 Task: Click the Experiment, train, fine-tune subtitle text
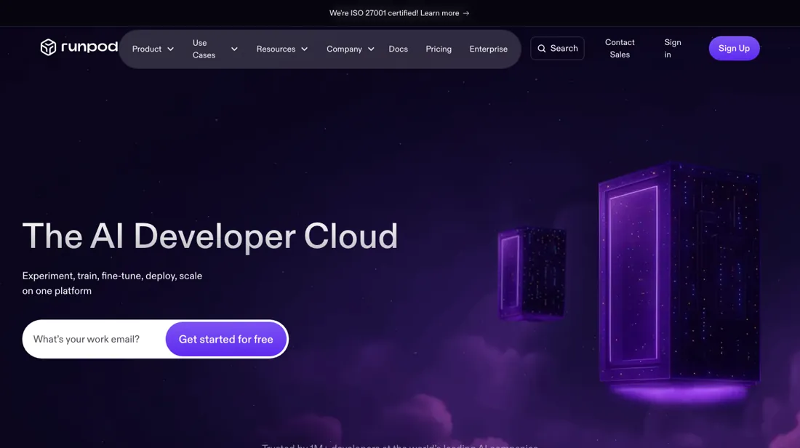(x=112, y=283)
